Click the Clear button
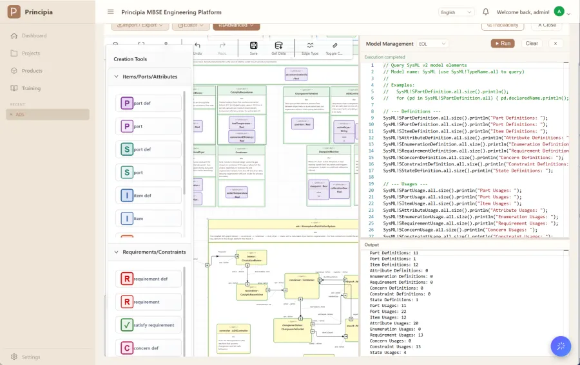This screenshot has height=365, width=580. (532, 43)
